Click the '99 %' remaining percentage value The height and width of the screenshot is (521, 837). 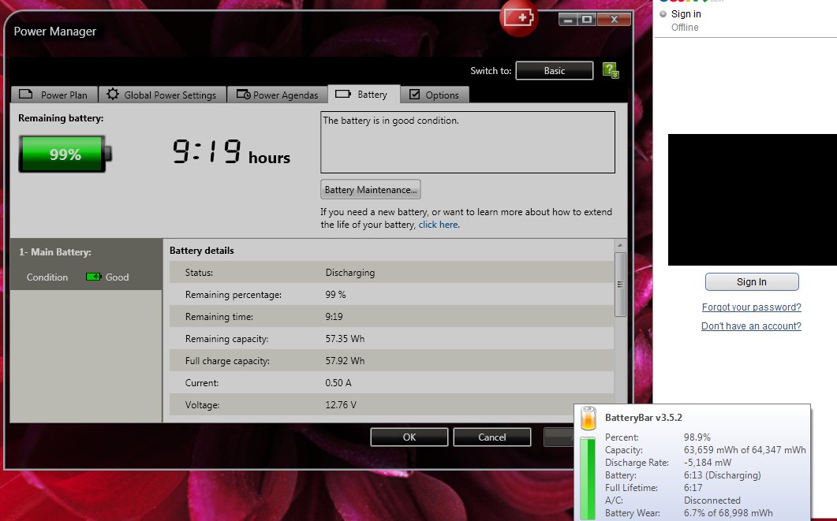[x=335, y=294]
